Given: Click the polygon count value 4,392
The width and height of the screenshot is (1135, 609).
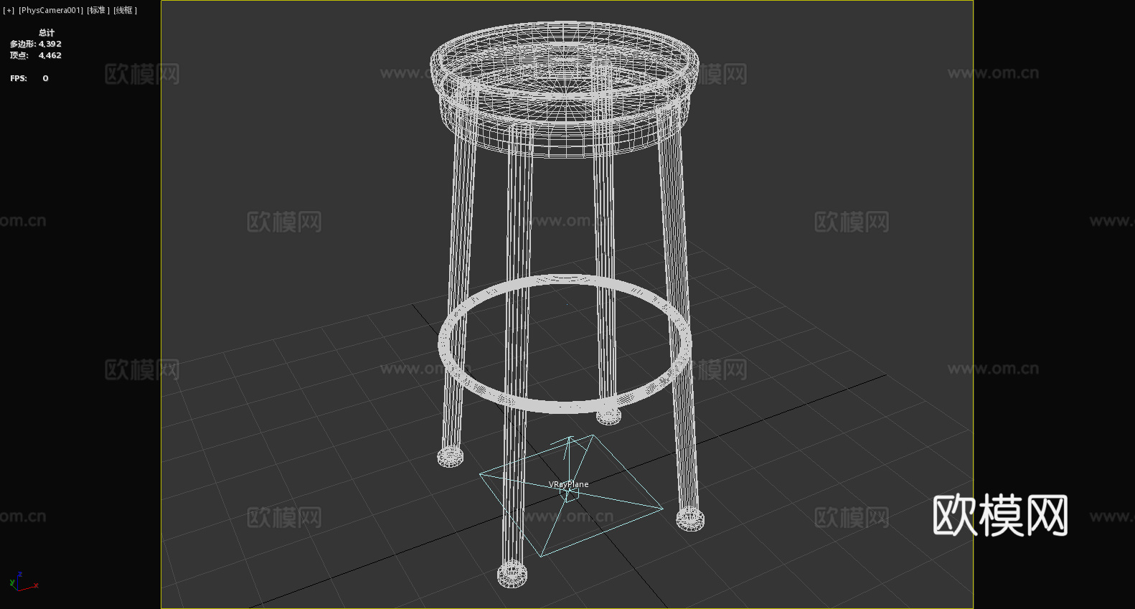Looking at the screenshot, I should coord(50,44).
